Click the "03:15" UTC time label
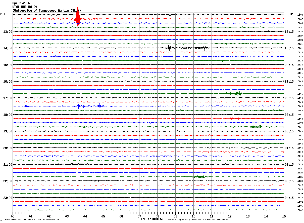Screen dimensions: 304x223 click(289, 181)
